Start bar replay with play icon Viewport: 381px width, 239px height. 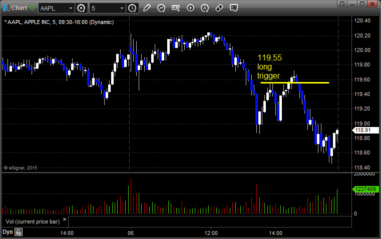click(190, 8)
